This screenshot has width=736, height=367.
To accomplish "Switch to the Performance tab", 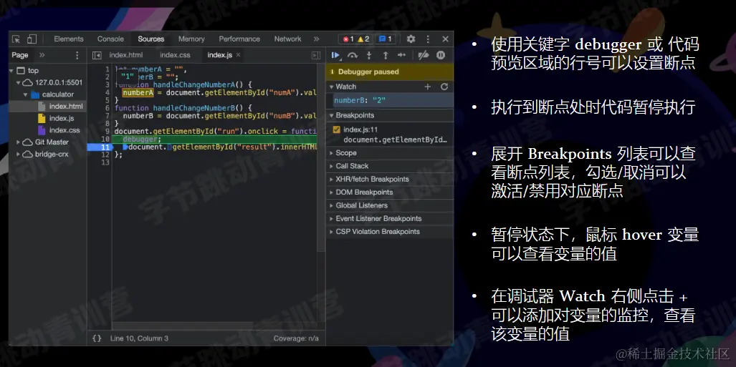I will (x=239, y=39).
